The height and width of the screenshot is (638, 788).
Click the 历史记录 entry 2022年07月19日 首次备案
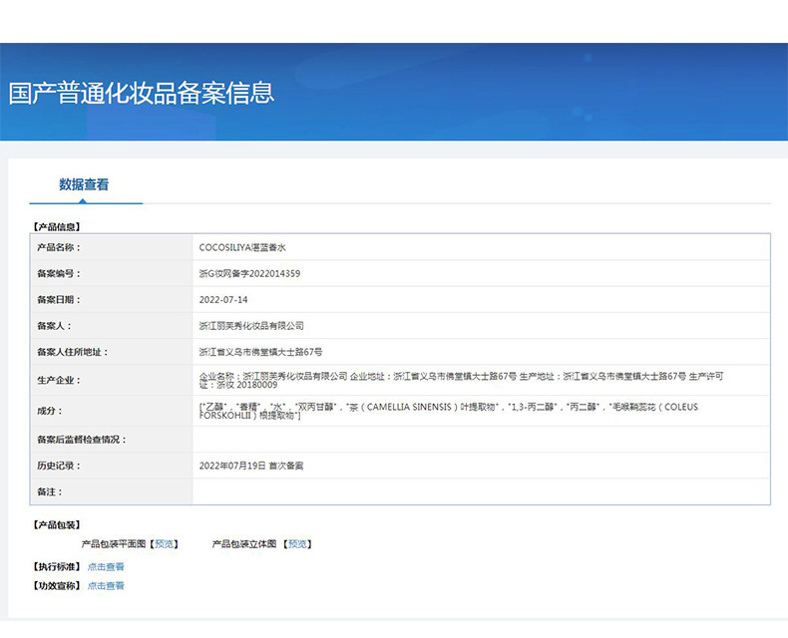251,466
